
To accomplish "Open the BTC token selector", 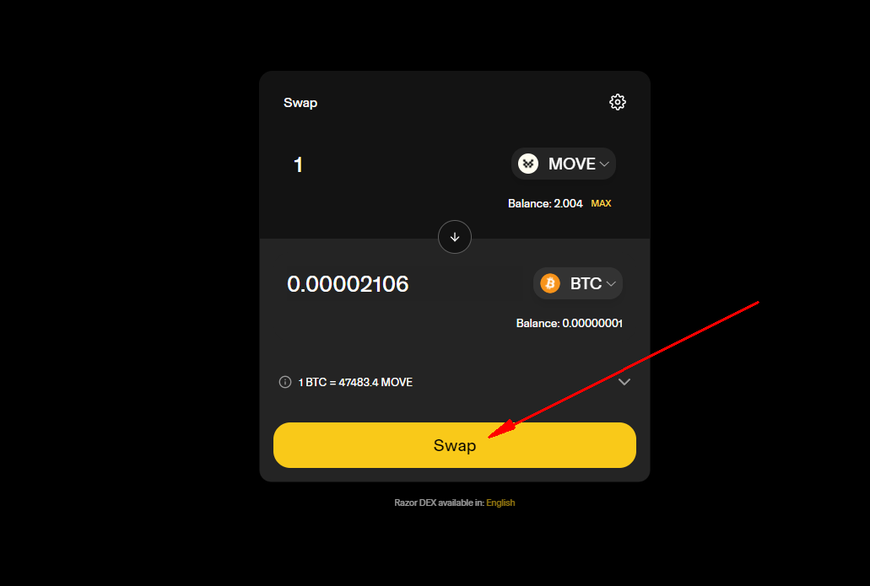I will (x=577, y=283).
